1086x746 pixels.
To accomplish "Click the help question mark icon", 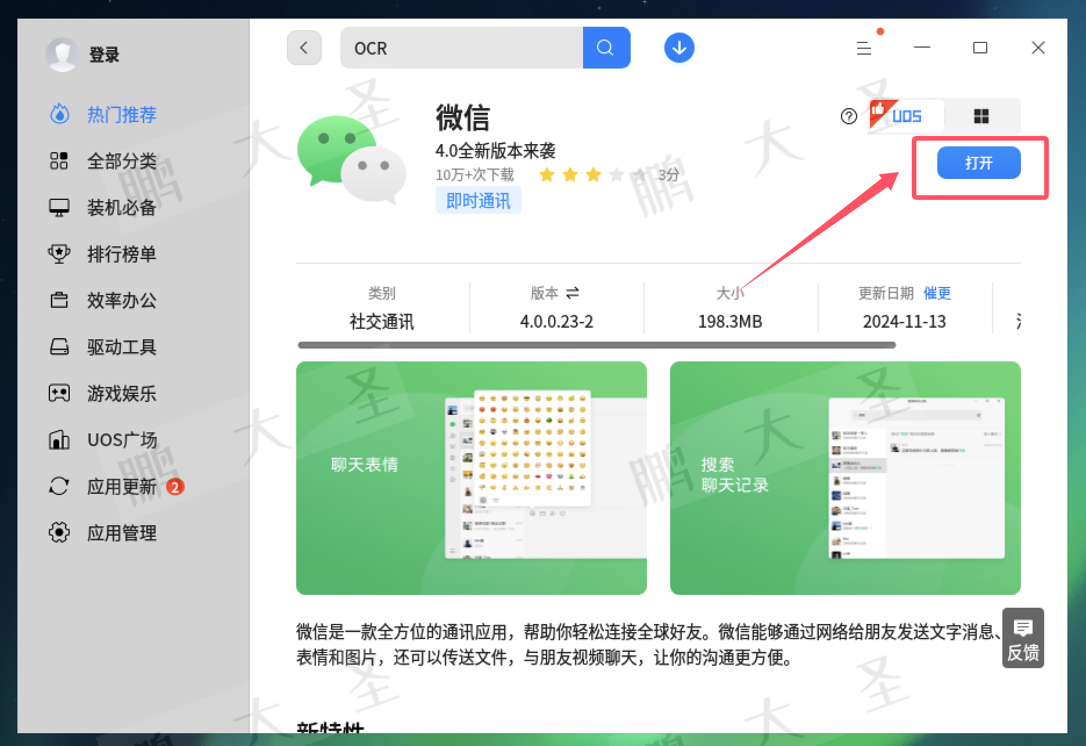I will 849,116.
